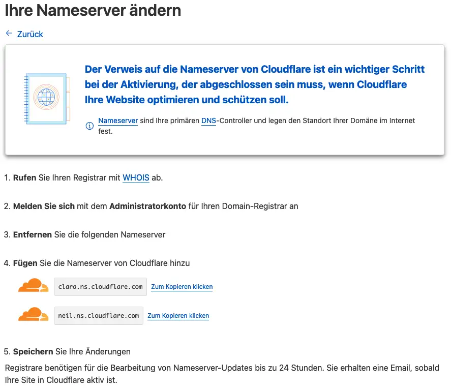451x389 pixels.
Task: Open the WHOIS link in step 1
Action: point(136,178)
